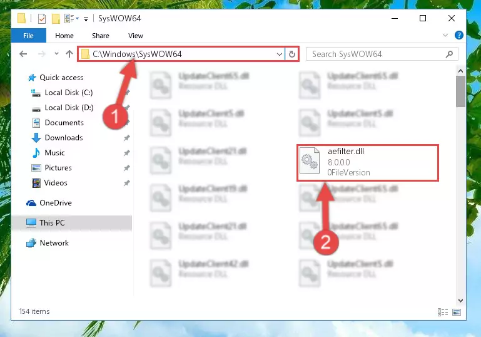Click the vertical scrollbar thumb
The image size is (481, 337).
click(460, 91)
